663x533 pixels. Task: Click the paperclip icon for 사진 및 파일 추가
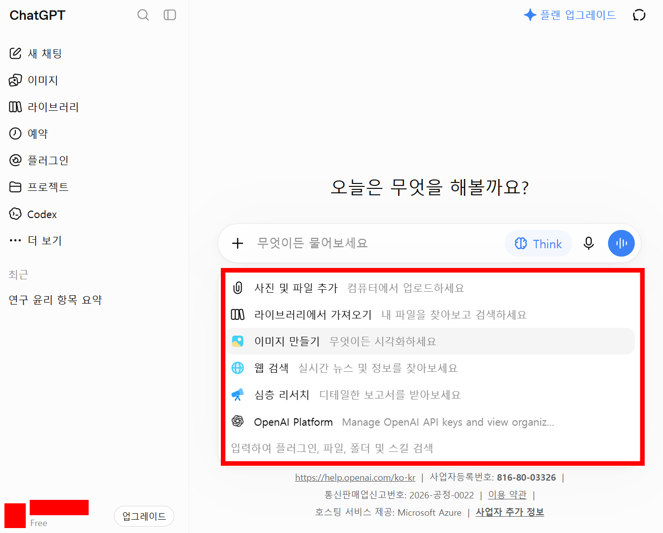[x=238, y=288]
